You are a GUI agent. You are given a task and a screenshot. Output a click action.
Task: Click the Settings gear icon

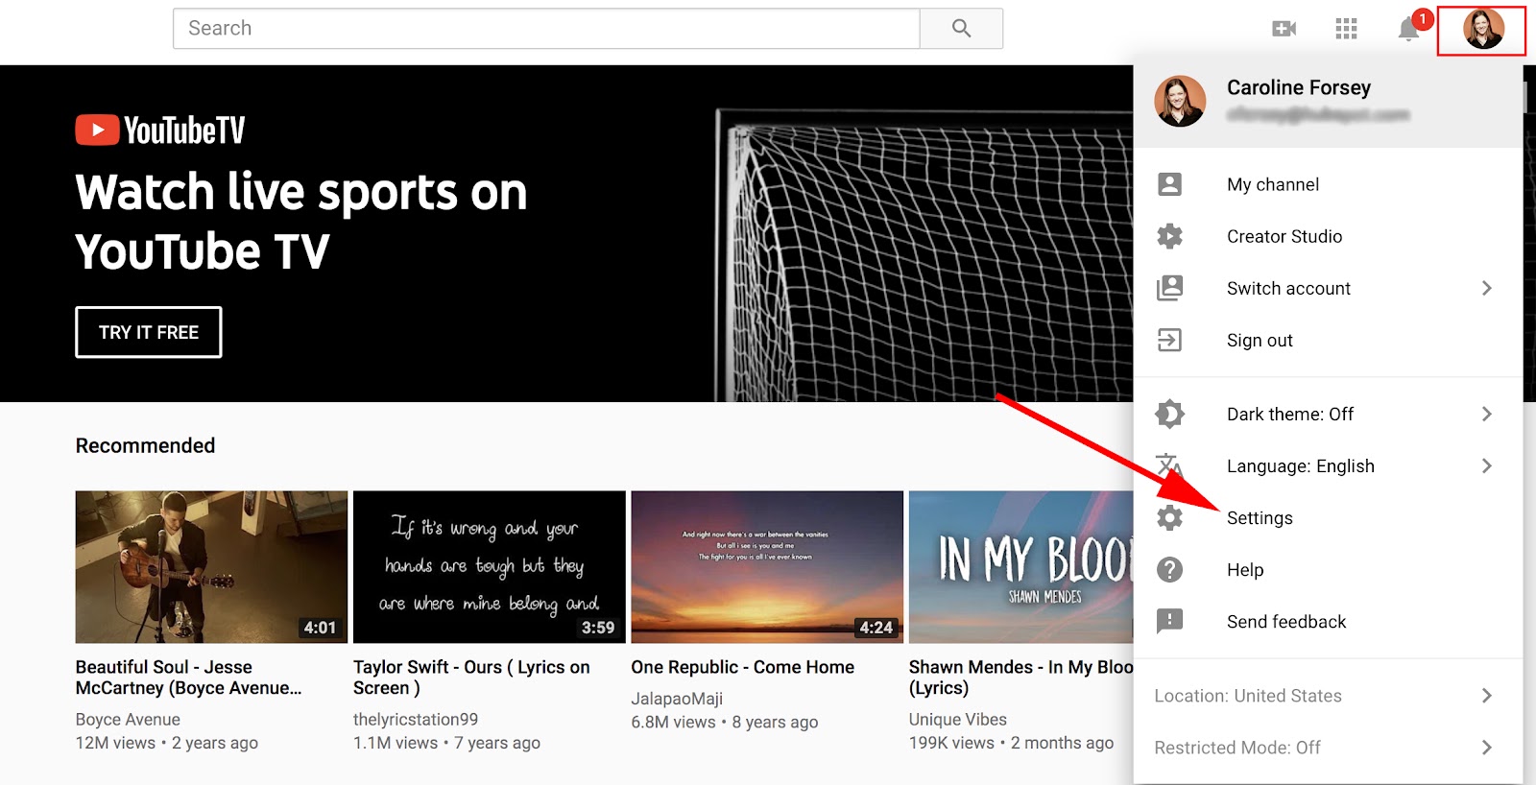tap(1169, 518)
